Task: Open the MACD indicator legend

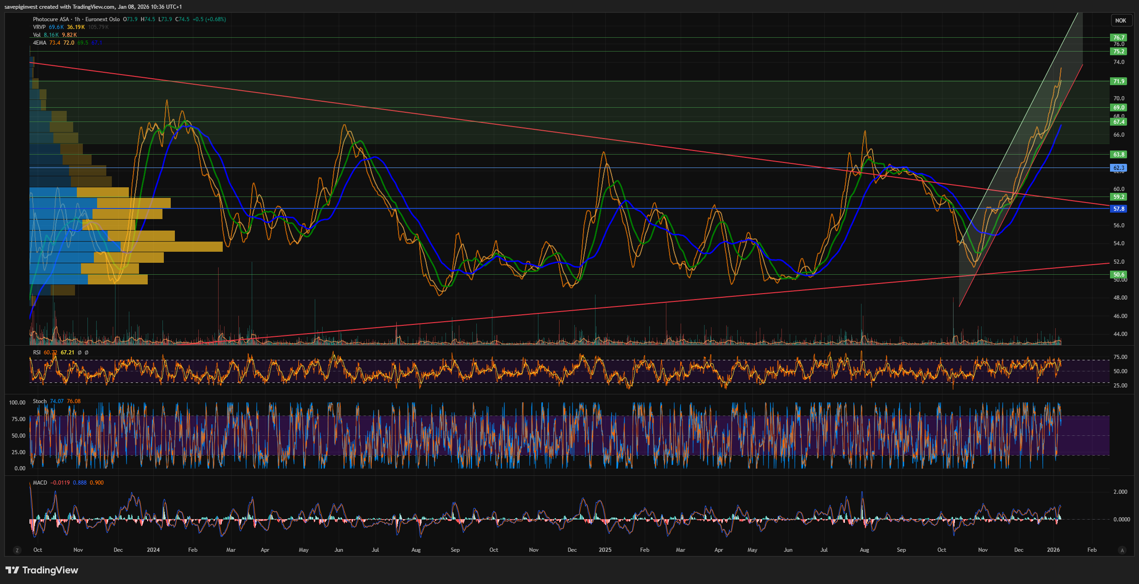Action: click(x=40, y=483)
